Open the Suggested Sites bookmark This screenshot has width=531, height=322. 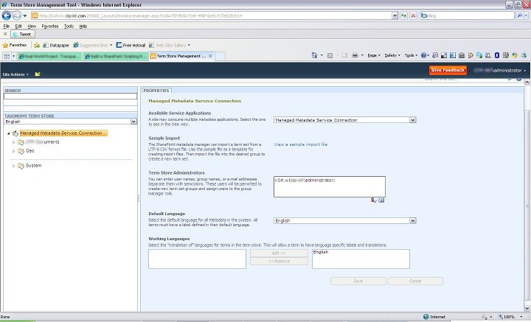click(92, 45)
